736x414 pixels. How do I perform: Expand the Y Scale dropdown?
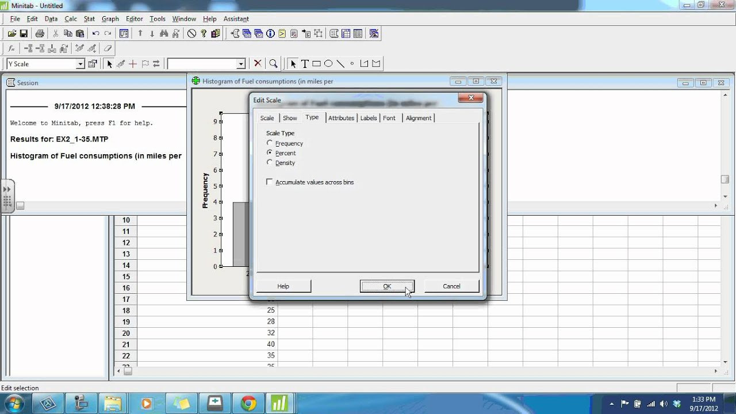(x=80, y=64)
